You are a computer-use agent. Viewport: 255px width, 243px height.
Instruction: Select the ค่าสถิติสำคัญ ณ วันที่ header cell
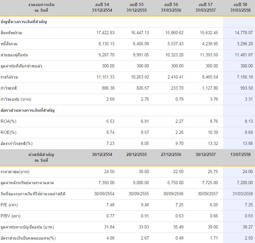tap(41, 157)
